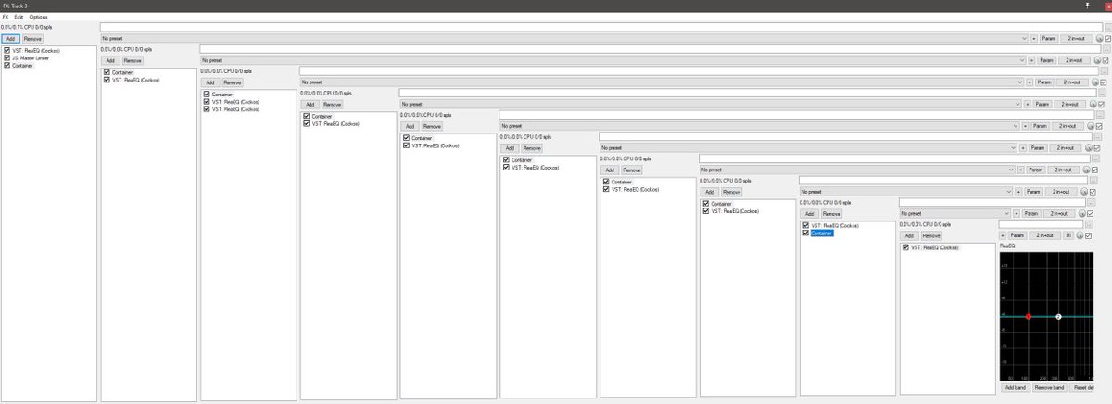Toggle the JS: Master Limiter checkbox
This screenshot has width=1112, height=404.
point(7,57)
